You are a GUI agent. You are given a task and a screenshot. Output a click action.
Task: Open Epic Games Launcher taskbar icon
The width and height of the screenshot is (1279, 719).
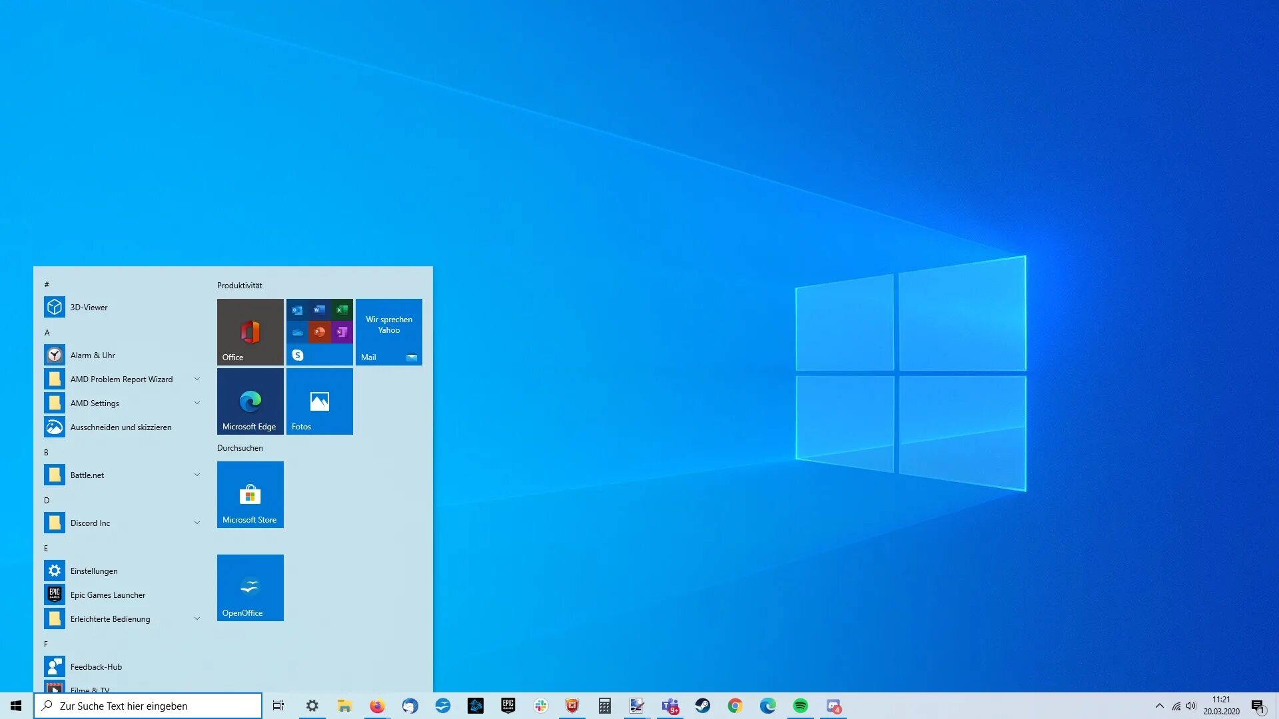pos(508,706)
